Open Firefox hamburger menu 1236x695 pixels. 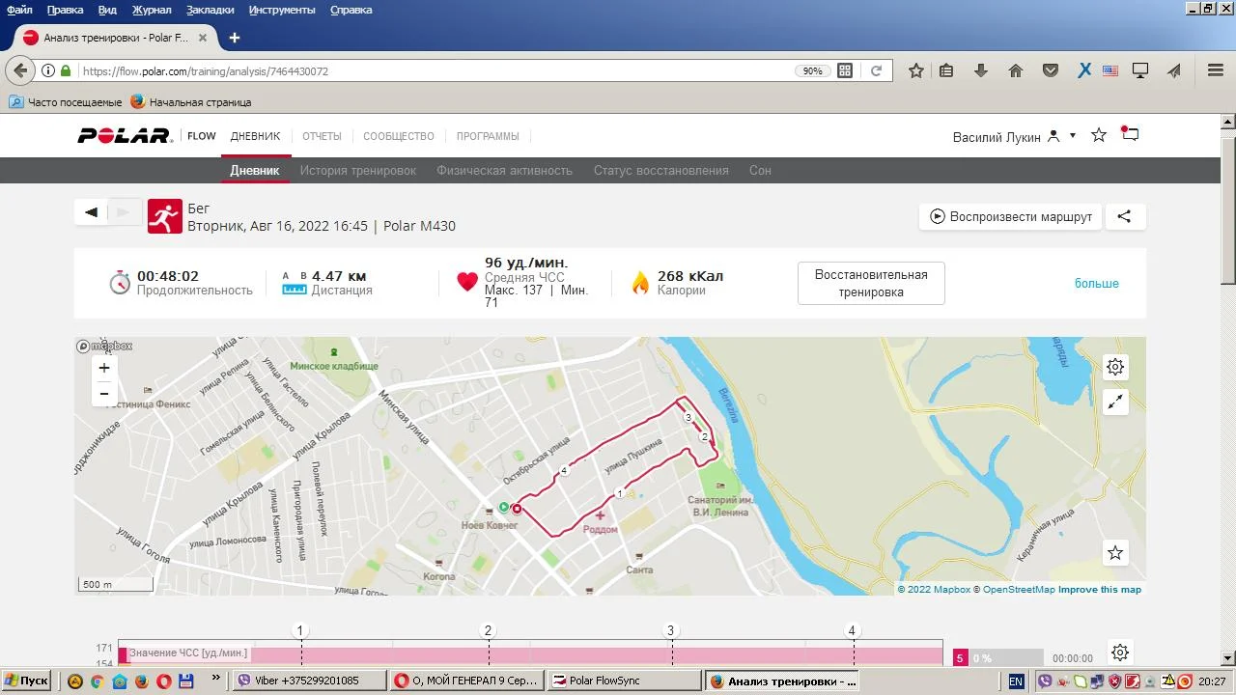[1216, 70]
